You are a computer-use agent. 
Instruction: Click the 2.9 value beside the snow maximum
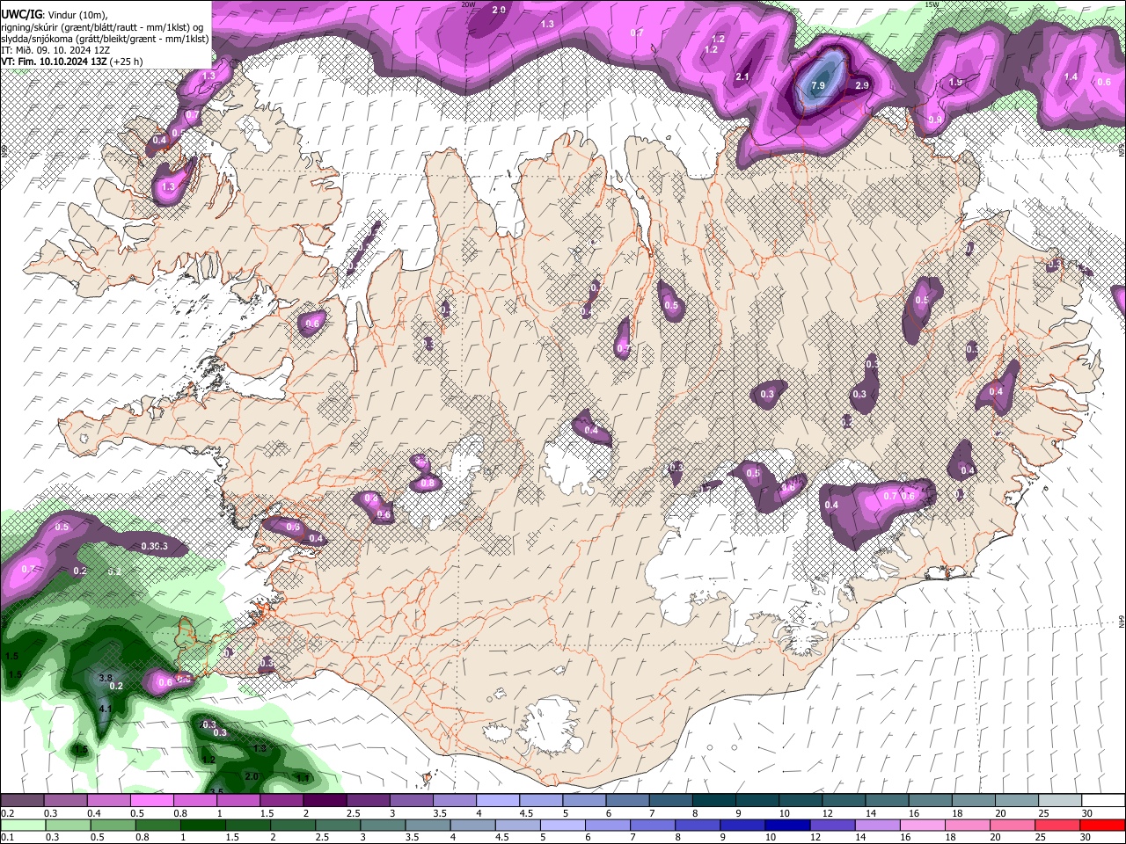862,85
